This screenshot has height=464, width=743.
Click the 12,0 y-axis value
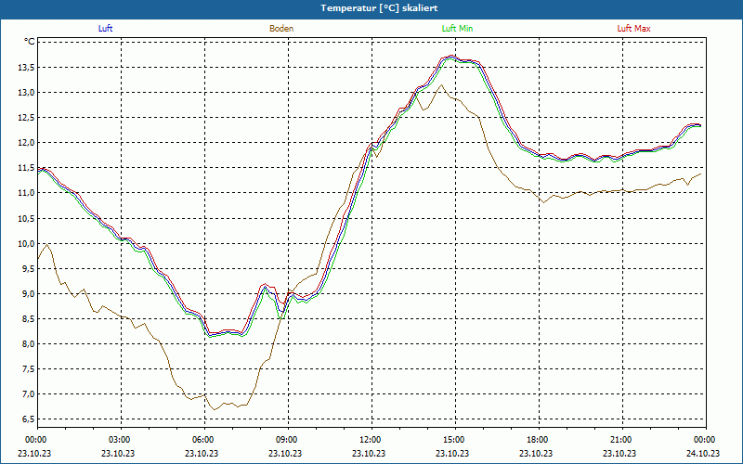pyautogui.click(x=26, y=143)
